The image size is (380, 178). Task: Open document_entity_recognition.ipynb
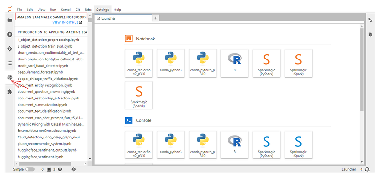point(45,86)
